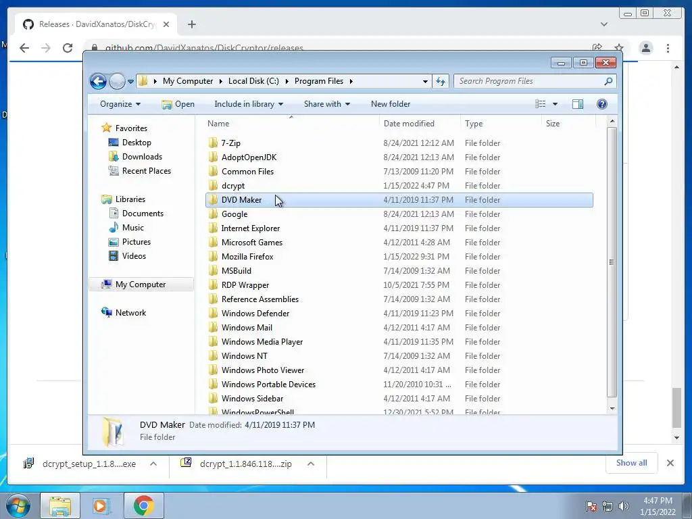Expand the address bar history dropdown
The width and height of the screenshot is (692, 519).
[425, 81]
